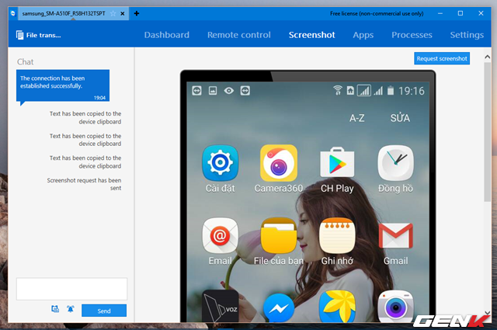
Task: Click the 19:16 clock in phone status bar
Action: 412,91
